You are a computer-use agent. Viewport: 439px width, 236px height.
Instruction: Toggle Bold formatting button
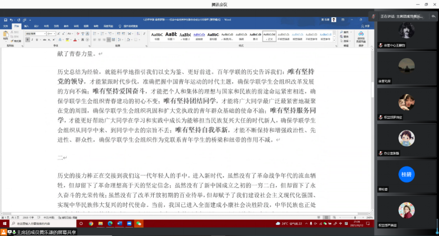(26, 40)
